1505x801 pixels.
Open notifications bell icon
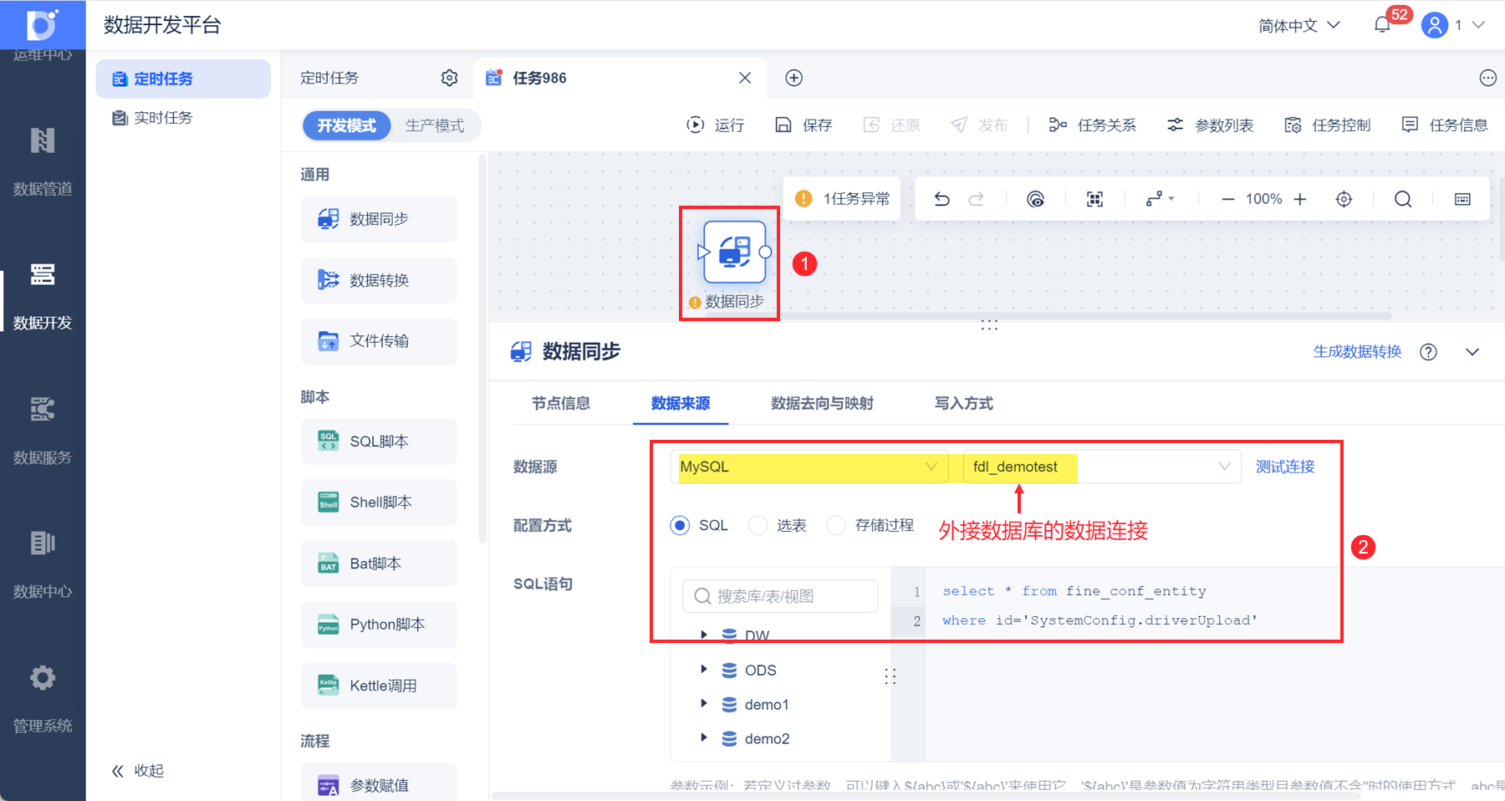tap(1382, 25)
